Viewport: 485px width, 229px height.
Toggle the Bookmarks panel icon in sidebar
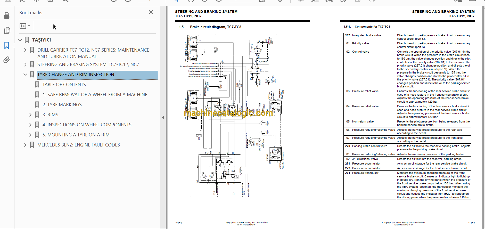[7, 45]
